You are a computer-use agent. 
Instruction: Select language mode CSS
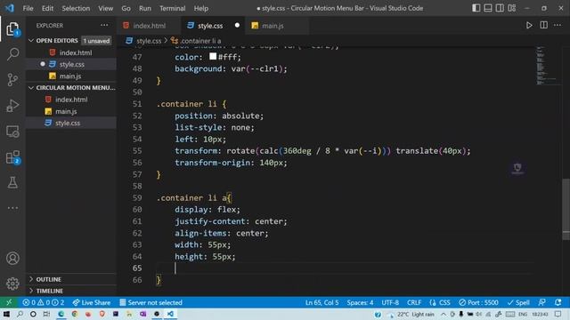tap(440, 302)
